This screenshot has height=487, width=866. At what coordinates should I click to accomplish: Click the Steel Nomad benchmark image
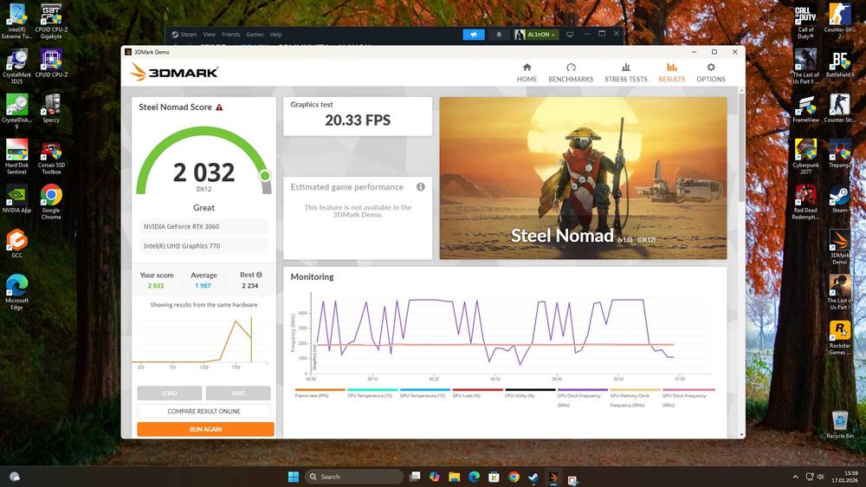pyautogui.click(x=583, y=178)
